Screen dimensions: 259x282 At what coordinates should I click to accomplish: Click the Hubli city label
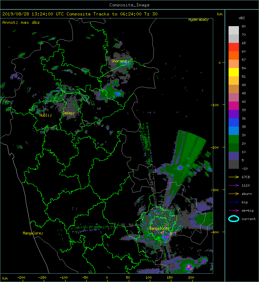point(45,115)
